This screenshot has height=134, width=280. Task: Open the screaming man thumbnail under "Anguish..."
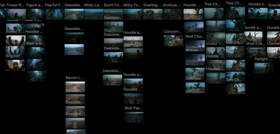(x=15, y=65)
